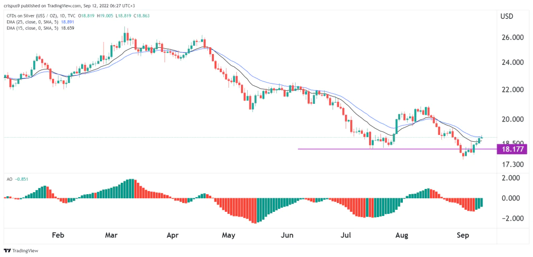Click the USD currency label on price axis

[x=506, y=16]
